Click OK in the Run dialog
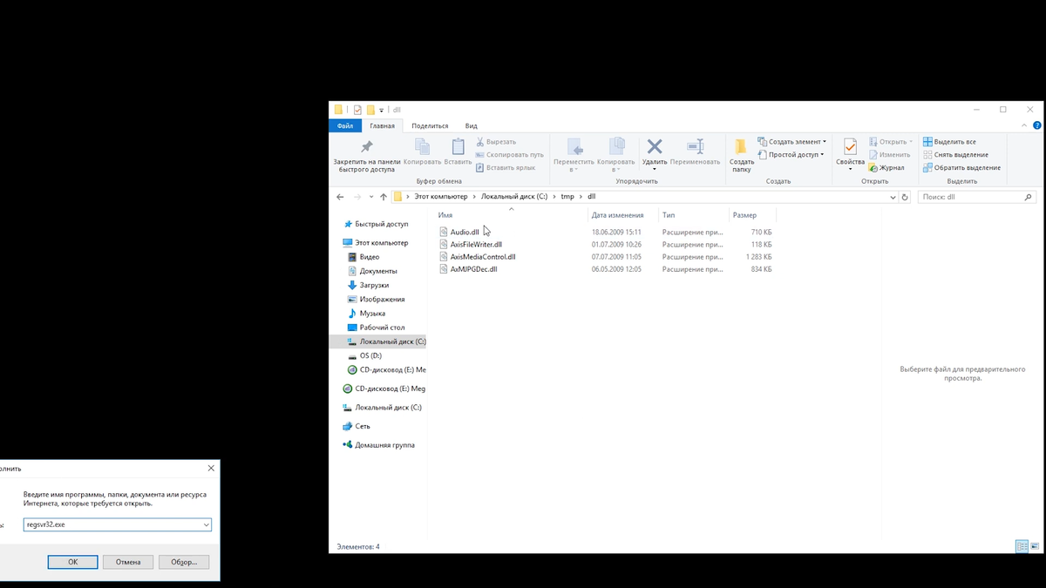This screenshot has height=588, width=1046. [x=72, y=562]
